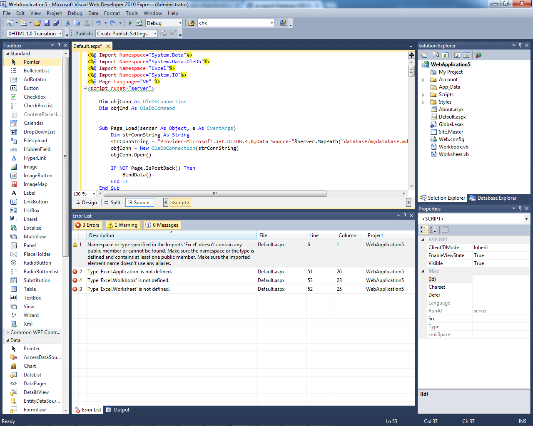Toggle auto-hide pin on Toolbox panel
The width and height of the screenshot is (533, 426).
pyautogui.click(x=59, y=45)
